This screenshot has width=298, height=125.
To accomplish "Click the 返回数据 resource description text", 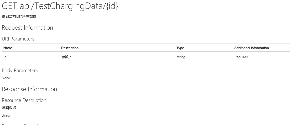I will [x=9, y=108].
